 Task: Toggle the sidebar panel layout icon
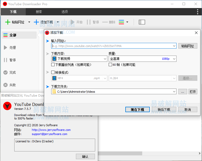(142, 22)
